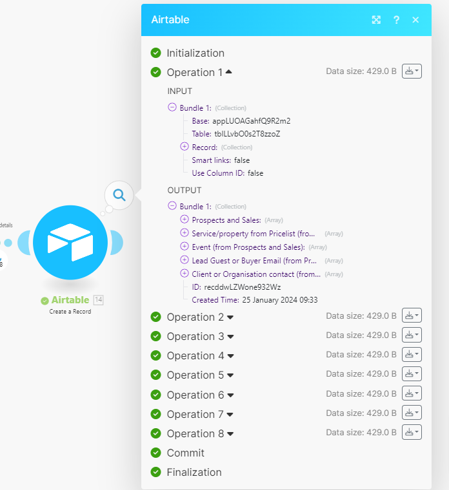The height and width of the screenshot is (490, 449).
Task: Expand Operation 5
Action: [x=230, y=375]
